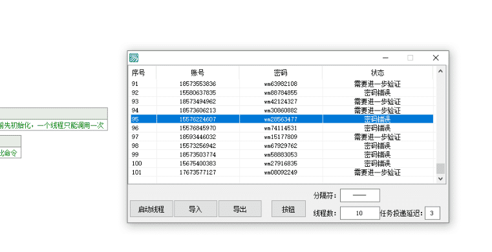The width and height of the screenshot is (492, 252).
Task: Focus the 任务投递延迟 input field
Action: tap(433, 213)
